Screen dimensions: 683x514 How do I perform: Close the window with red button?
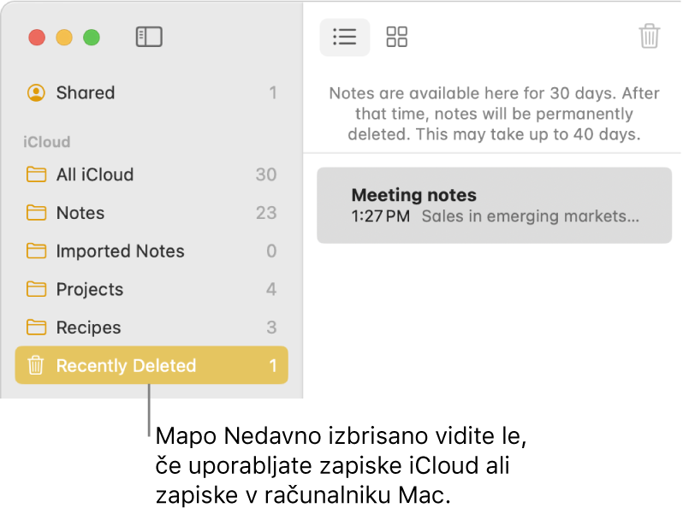tap(37, 38)
